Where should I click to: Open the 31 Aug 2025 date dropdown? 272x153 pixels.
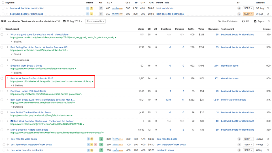(73, 21)
